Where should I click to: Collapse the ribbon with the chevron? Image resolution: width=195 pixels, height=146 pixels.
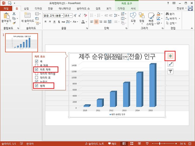tap(192, 28)
